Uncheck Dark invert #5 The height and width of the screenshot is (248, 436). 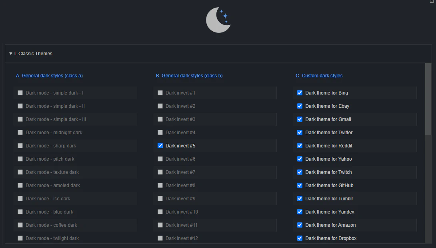point(160,146)
